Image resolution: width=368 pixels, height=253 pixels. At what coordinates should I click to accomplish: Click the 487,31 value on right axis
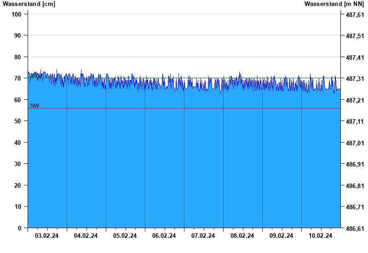pos(355,79)
